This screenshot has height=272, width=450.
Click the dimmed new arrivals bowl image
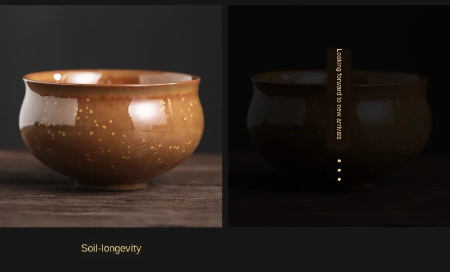(x=339, y=116)
